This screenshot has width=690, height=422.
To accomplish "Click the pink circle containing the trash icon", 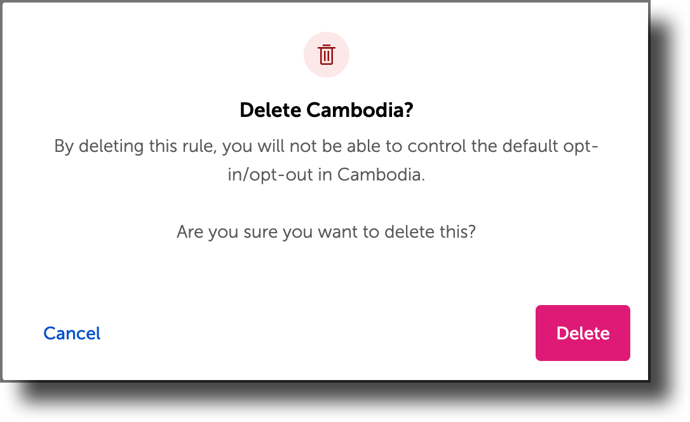I will pyautogui.click(x=326, y=55).
